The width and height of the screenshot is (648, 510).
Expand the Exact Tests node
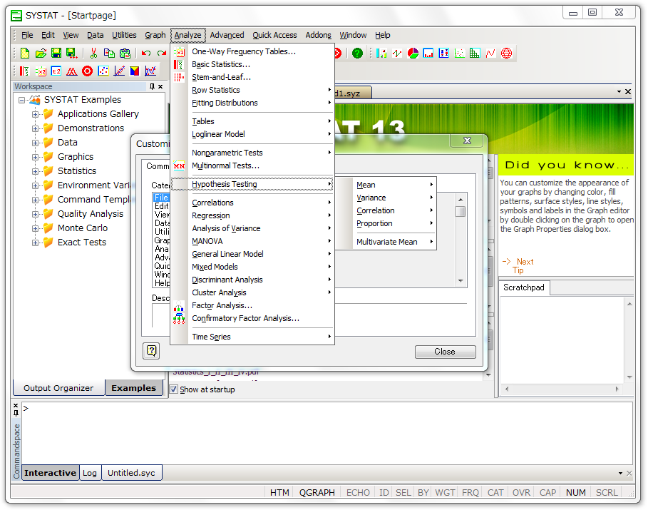click(35, 243)
